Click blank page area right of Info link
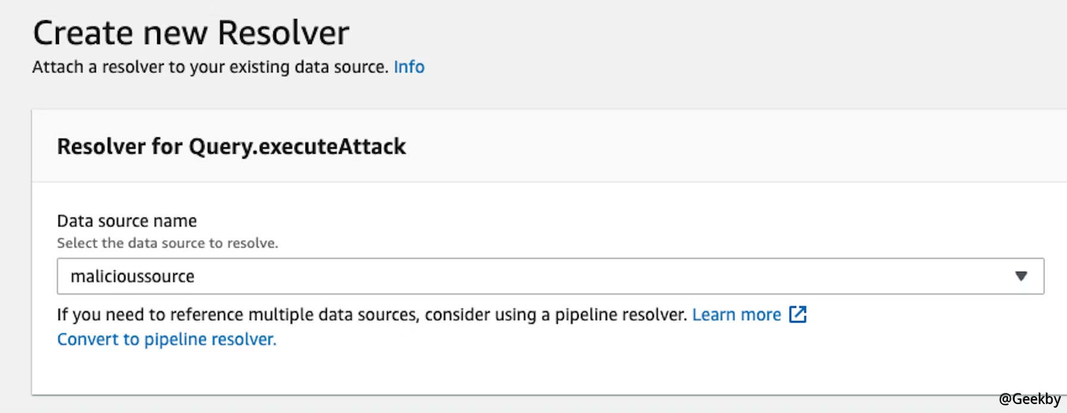This screenshot has width=1067, height=413. 715,67
